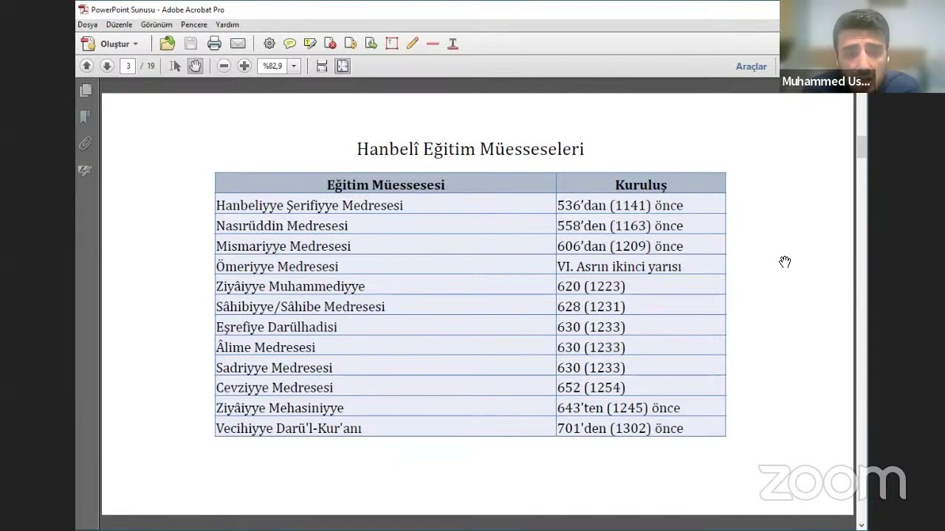Image resolution: width=945 pixels, height=531 pixels.
Task: Select the crop page tool icon
Action: coord(392,44)
